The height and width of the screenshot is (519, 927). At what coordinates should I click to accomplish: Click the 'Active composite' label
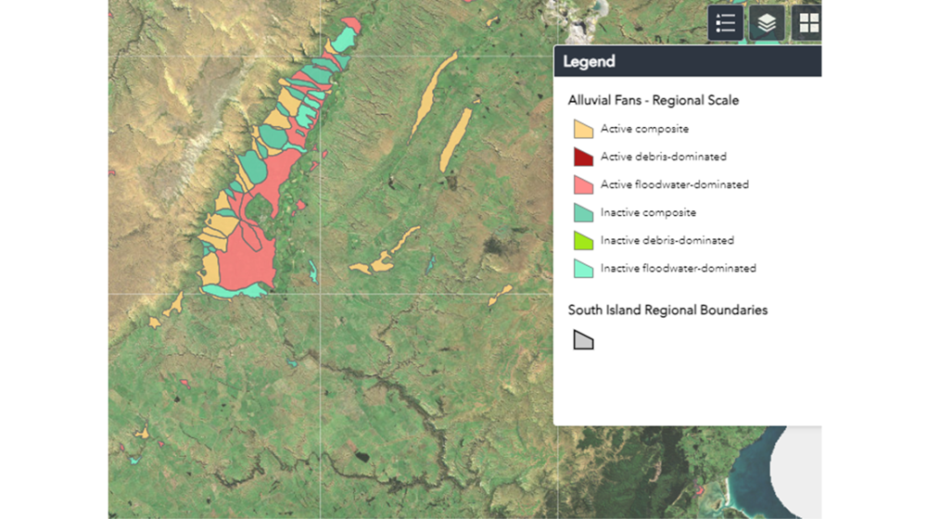click(644, 129)
